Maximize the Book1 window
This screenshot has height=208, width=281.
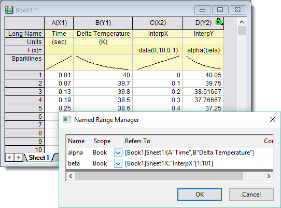click(x=220, y=10)
